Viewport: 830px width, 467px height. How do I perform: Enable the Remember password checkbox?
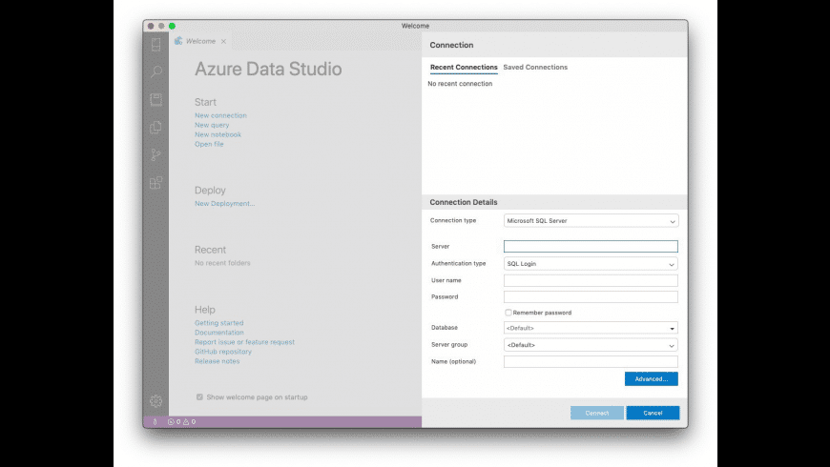tap(508, 313)
